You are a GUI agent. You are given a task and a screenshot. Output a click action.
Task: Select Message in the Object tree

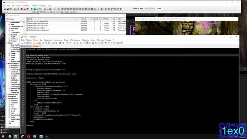click(14, 90)
